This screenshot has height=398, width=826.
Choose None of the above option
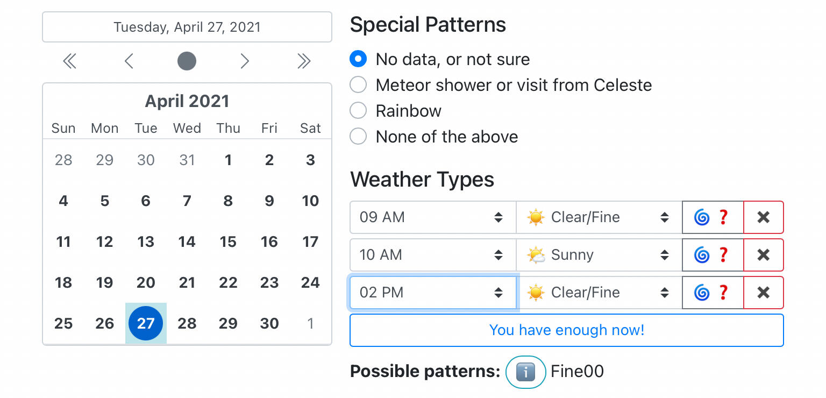(x=358, y=137)
